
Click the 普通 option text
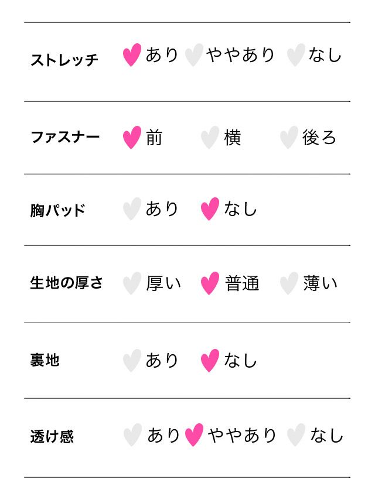point(242,283)
